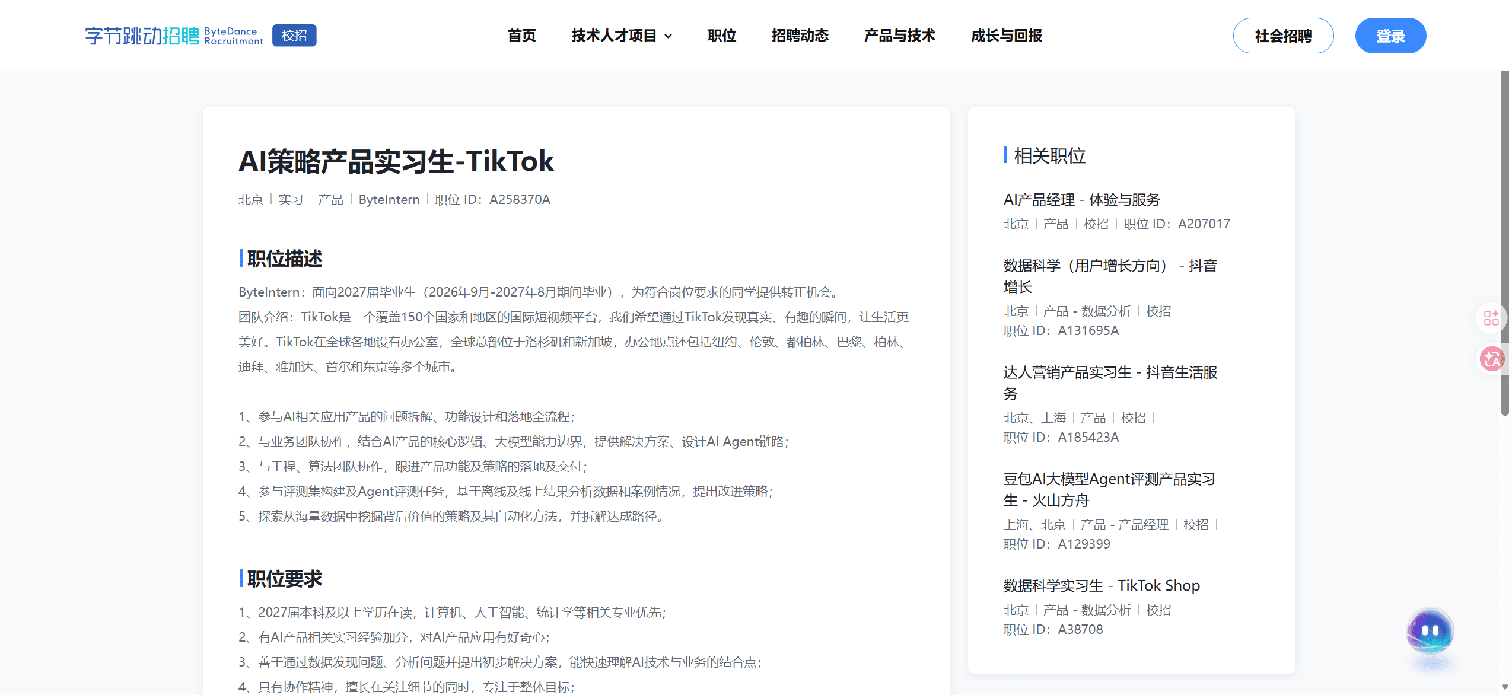Select the 产品与技术 navigation item
Image resolution: width=1512 pixels, height=695 pixels.
(900, 36)
